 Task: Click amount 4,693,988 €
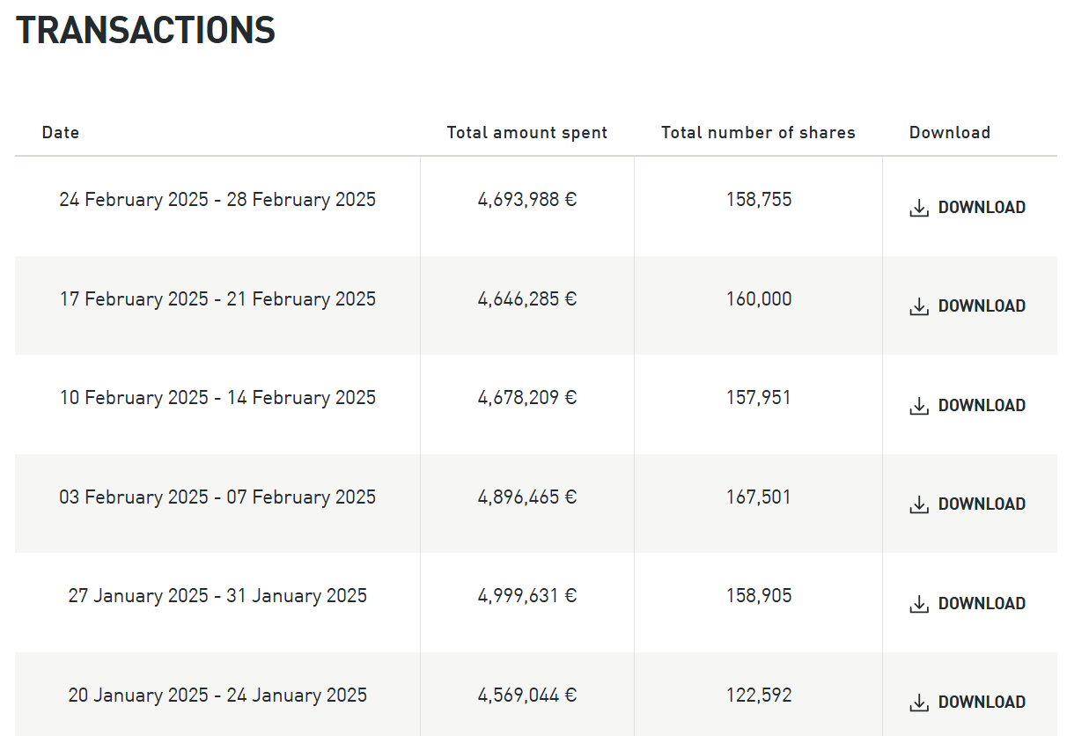point(527,200)
